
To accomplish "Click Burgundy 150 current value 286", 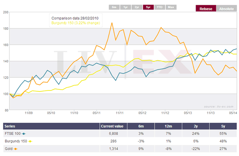I will pyautogui.click(x=114, y=141).
